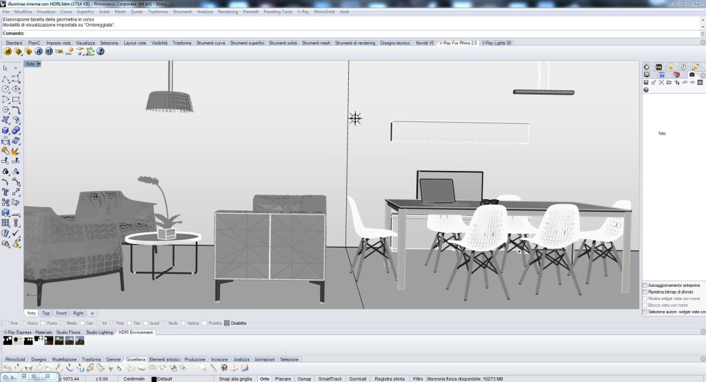Toggle the Disabilita osnap button

point(236,323)
